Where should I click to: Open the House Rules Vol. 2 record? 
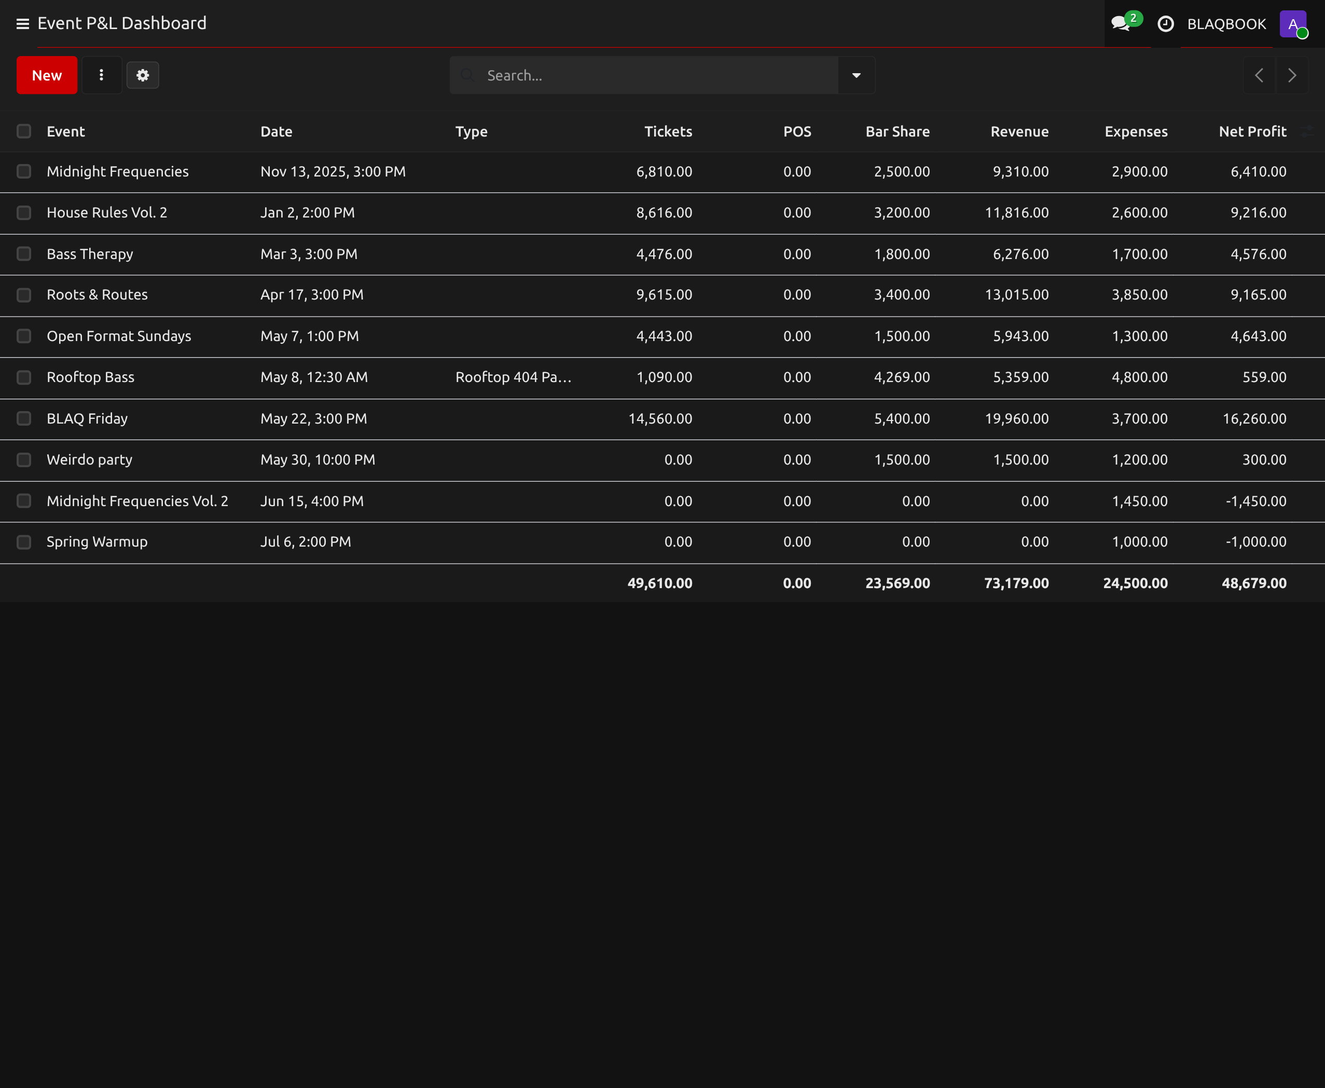pyautogui.click(x=107, y=212)
